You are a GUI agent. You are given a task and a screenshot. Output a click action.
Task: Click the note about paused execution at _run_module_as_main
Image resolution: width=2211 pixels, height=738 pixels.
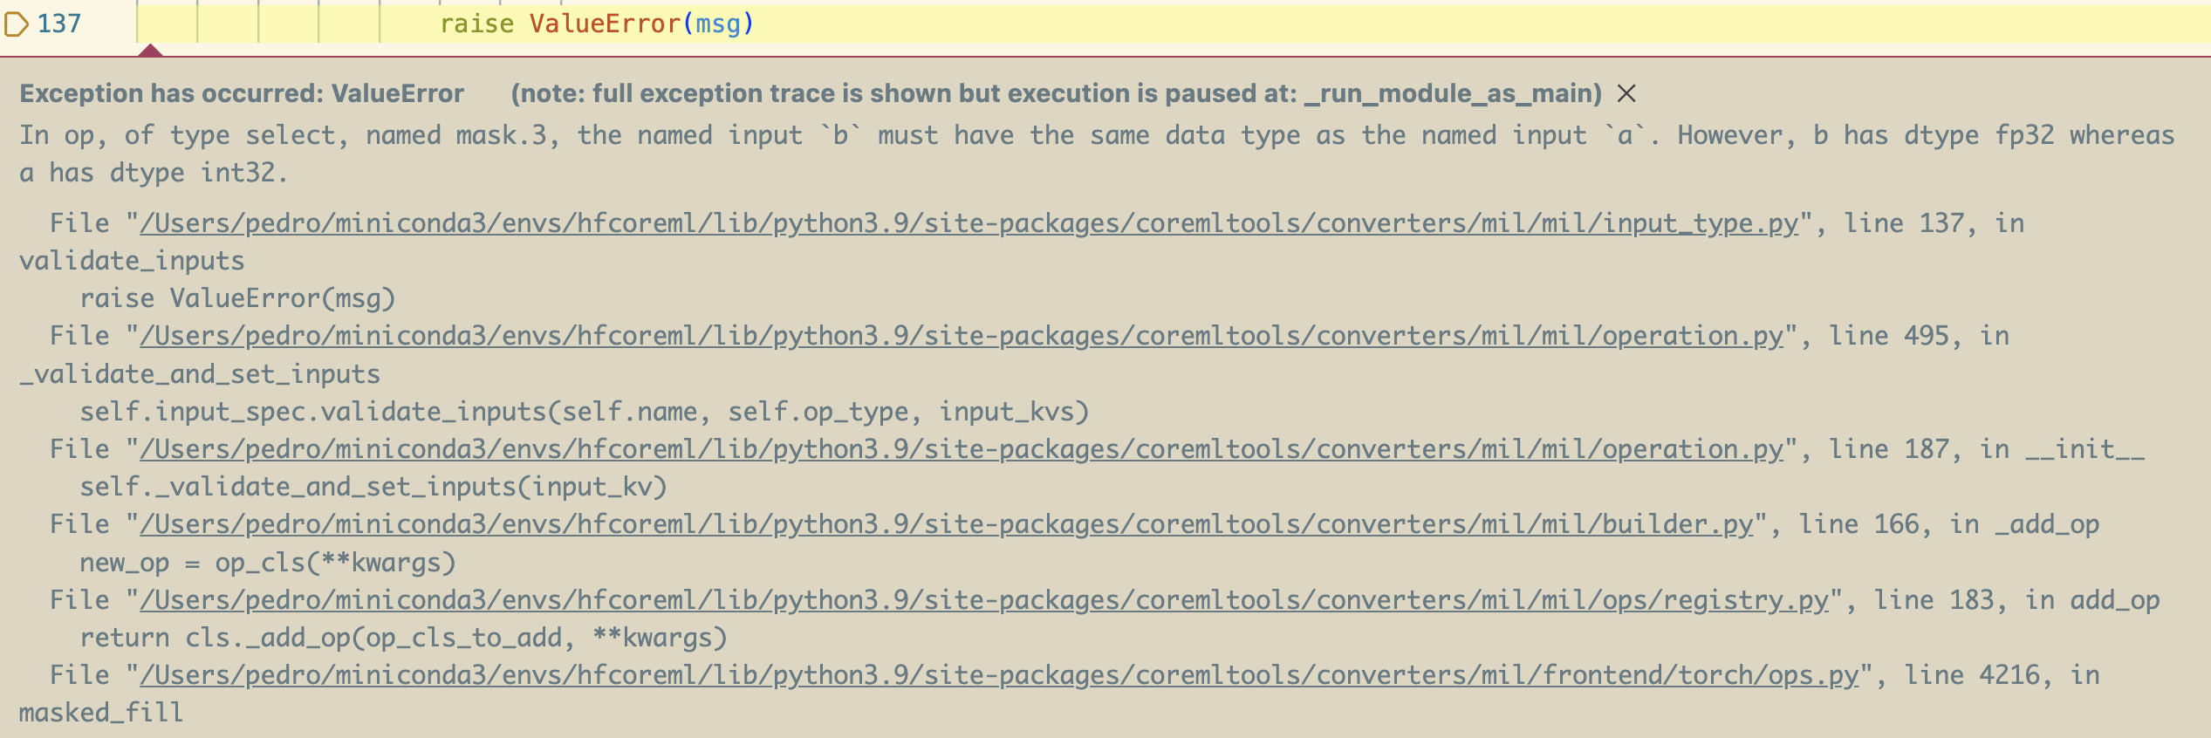[1056, 93]
